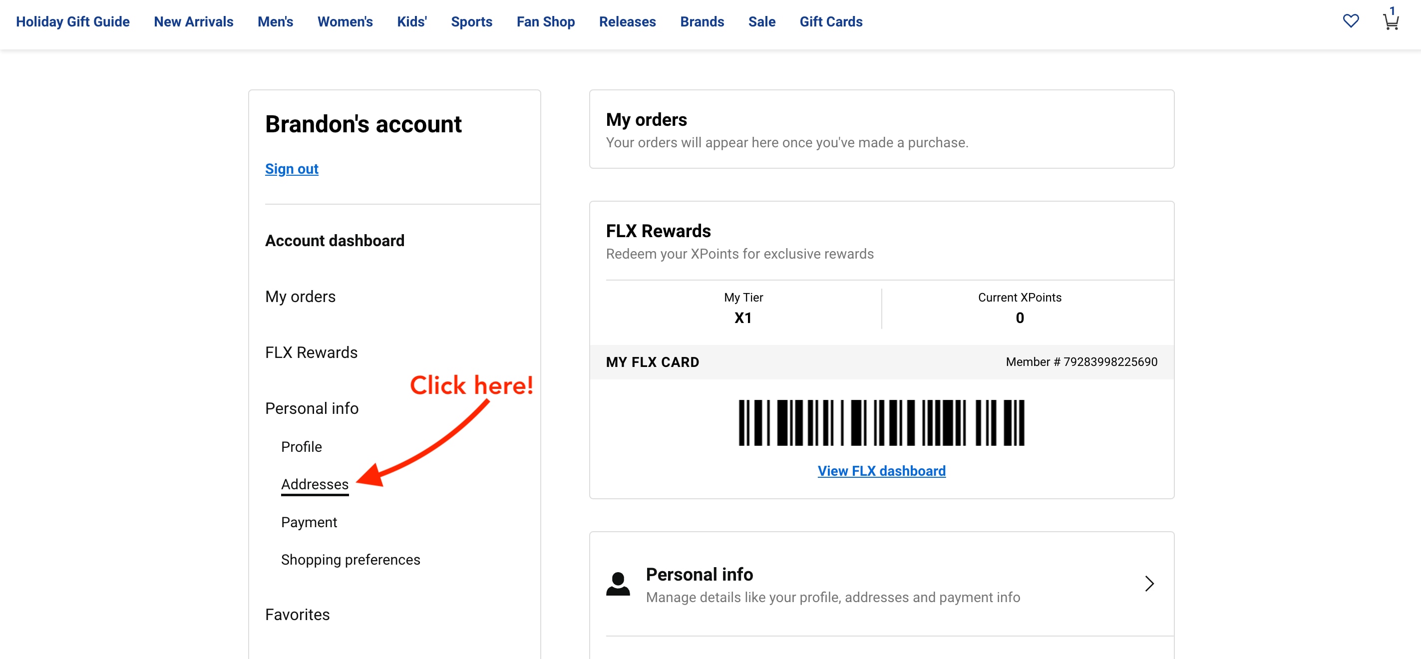The height and width of the screenshot is (659, 1421).
Task: Open Addresses under Personal info
Action: pyautogui.click(x=315, y=484)
